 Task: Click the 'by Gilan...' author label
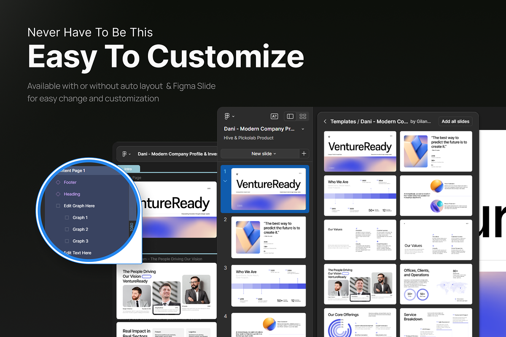coord(420,121)
